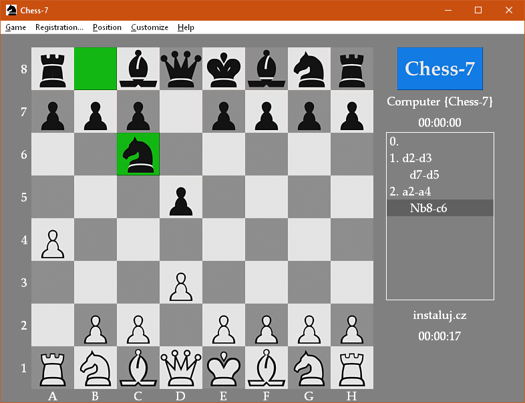Click the empty d2 square
525x403 pixels.
[181, 325]
